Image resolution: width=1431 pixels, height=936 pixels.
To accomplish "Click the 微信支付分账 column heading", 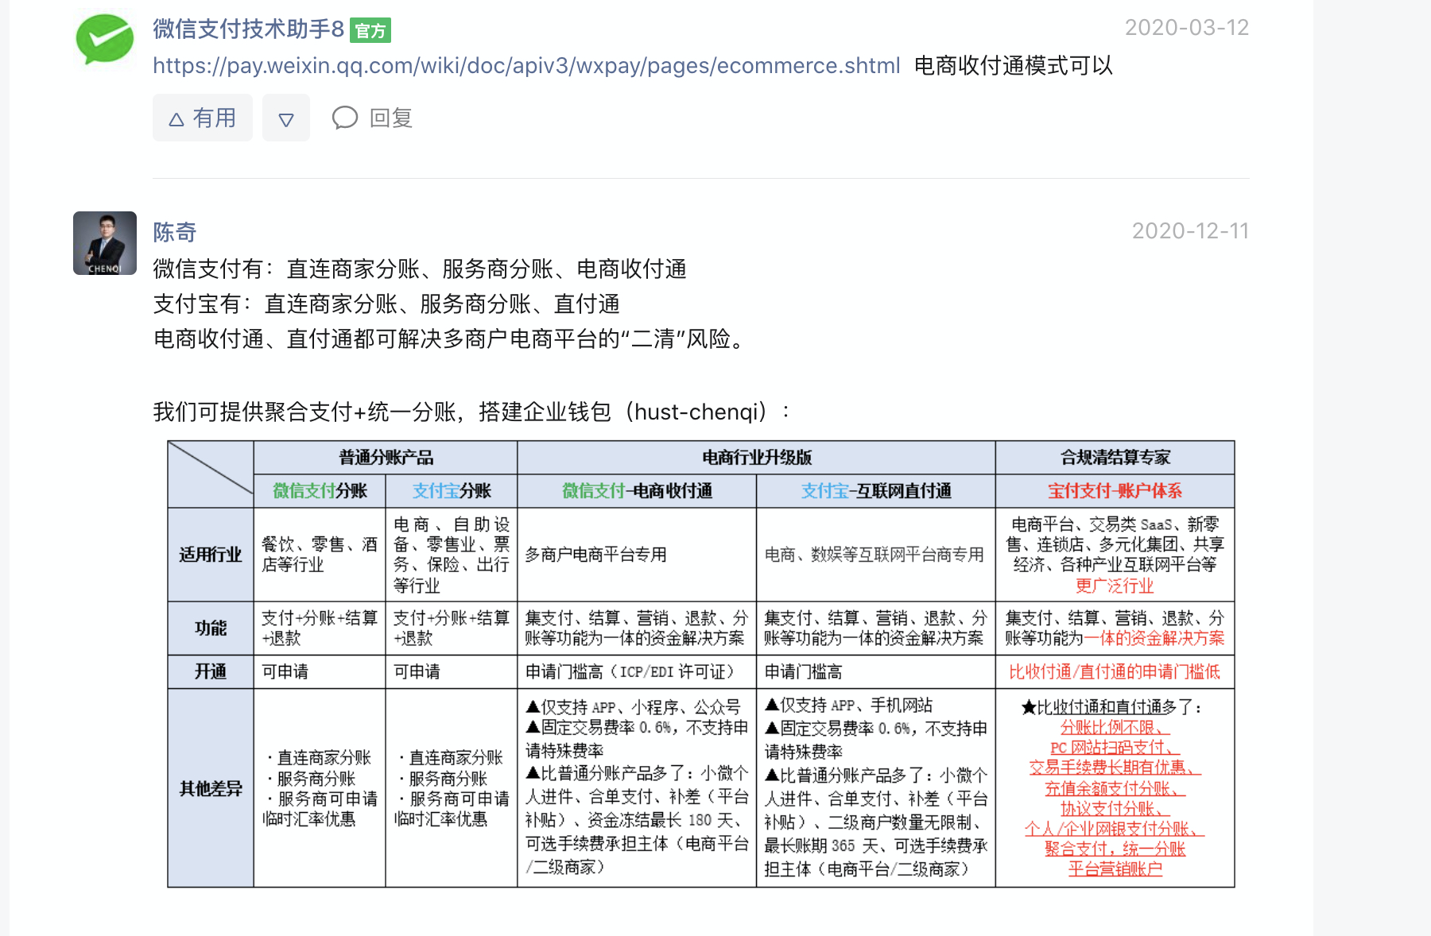I will tap(320, 491).
